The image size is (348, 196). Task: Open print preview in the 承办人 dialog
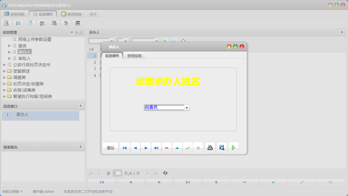[x=222, y=148]
